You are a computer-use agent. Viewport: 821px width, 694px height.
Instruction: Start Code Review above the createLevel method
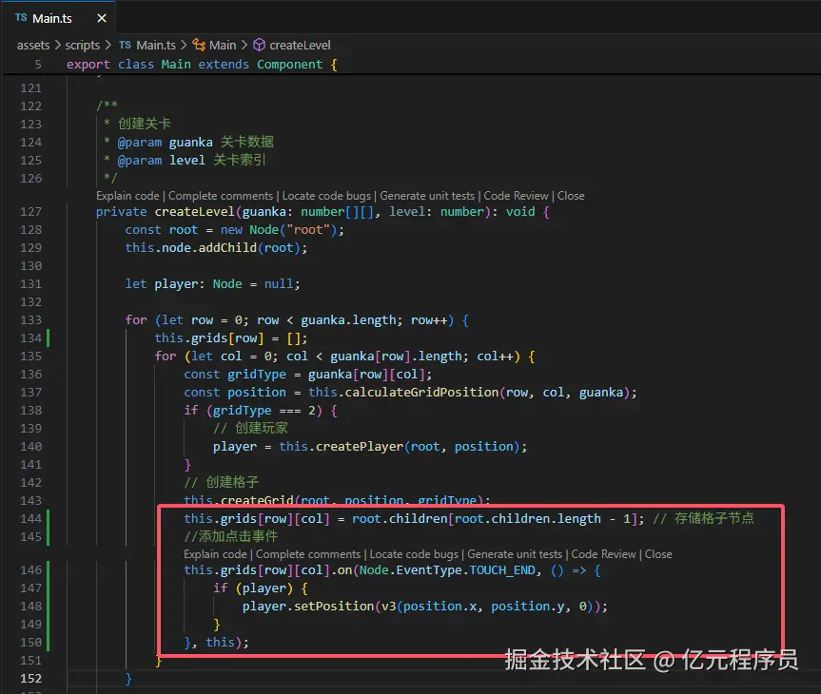tap(516, 196)
